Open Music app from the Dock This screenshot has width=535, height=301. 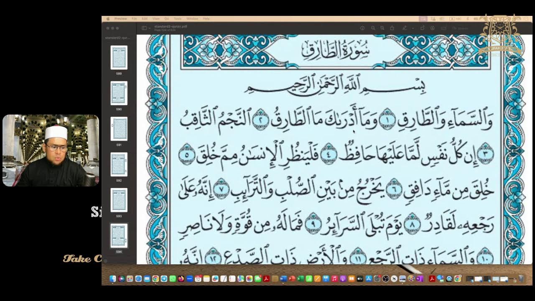pyautogui.click(x=334, y=279)
